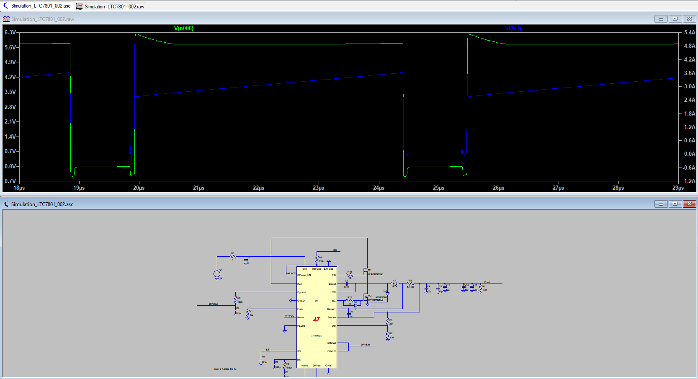
Task: Click the 24µs time axis label
Action: [379, 188]
